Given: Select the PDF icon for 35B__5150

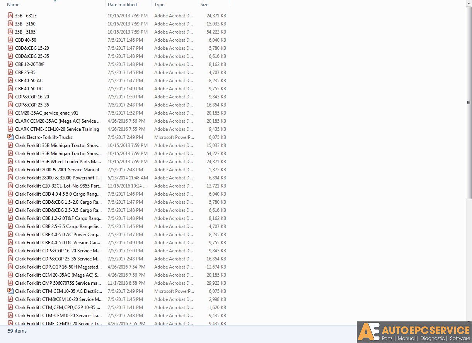Looking at the screenshot, I should click(10, 24).
